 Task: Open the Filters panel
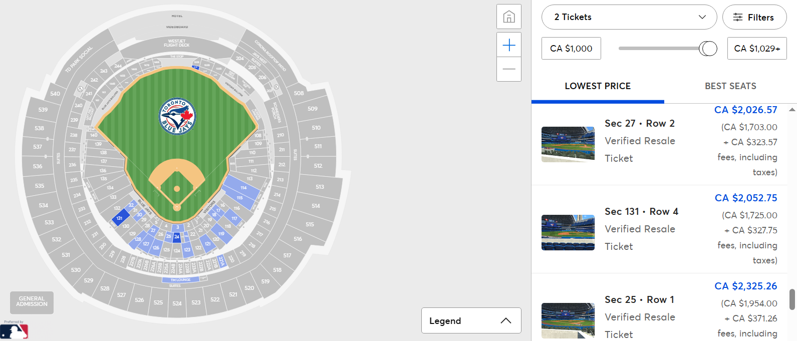(754, 17)
